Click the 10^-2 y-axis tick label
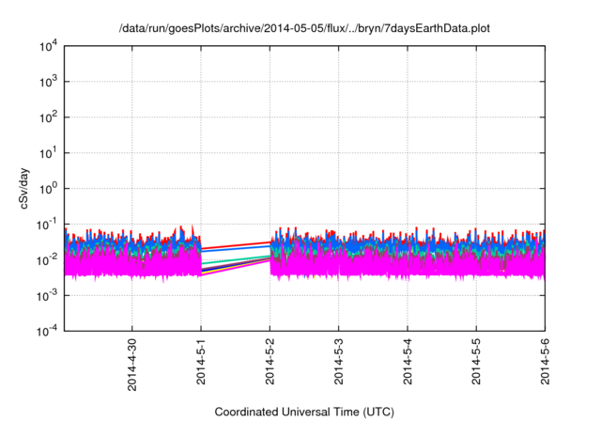Viewport: 601px width, 421px height. point(46,260)
